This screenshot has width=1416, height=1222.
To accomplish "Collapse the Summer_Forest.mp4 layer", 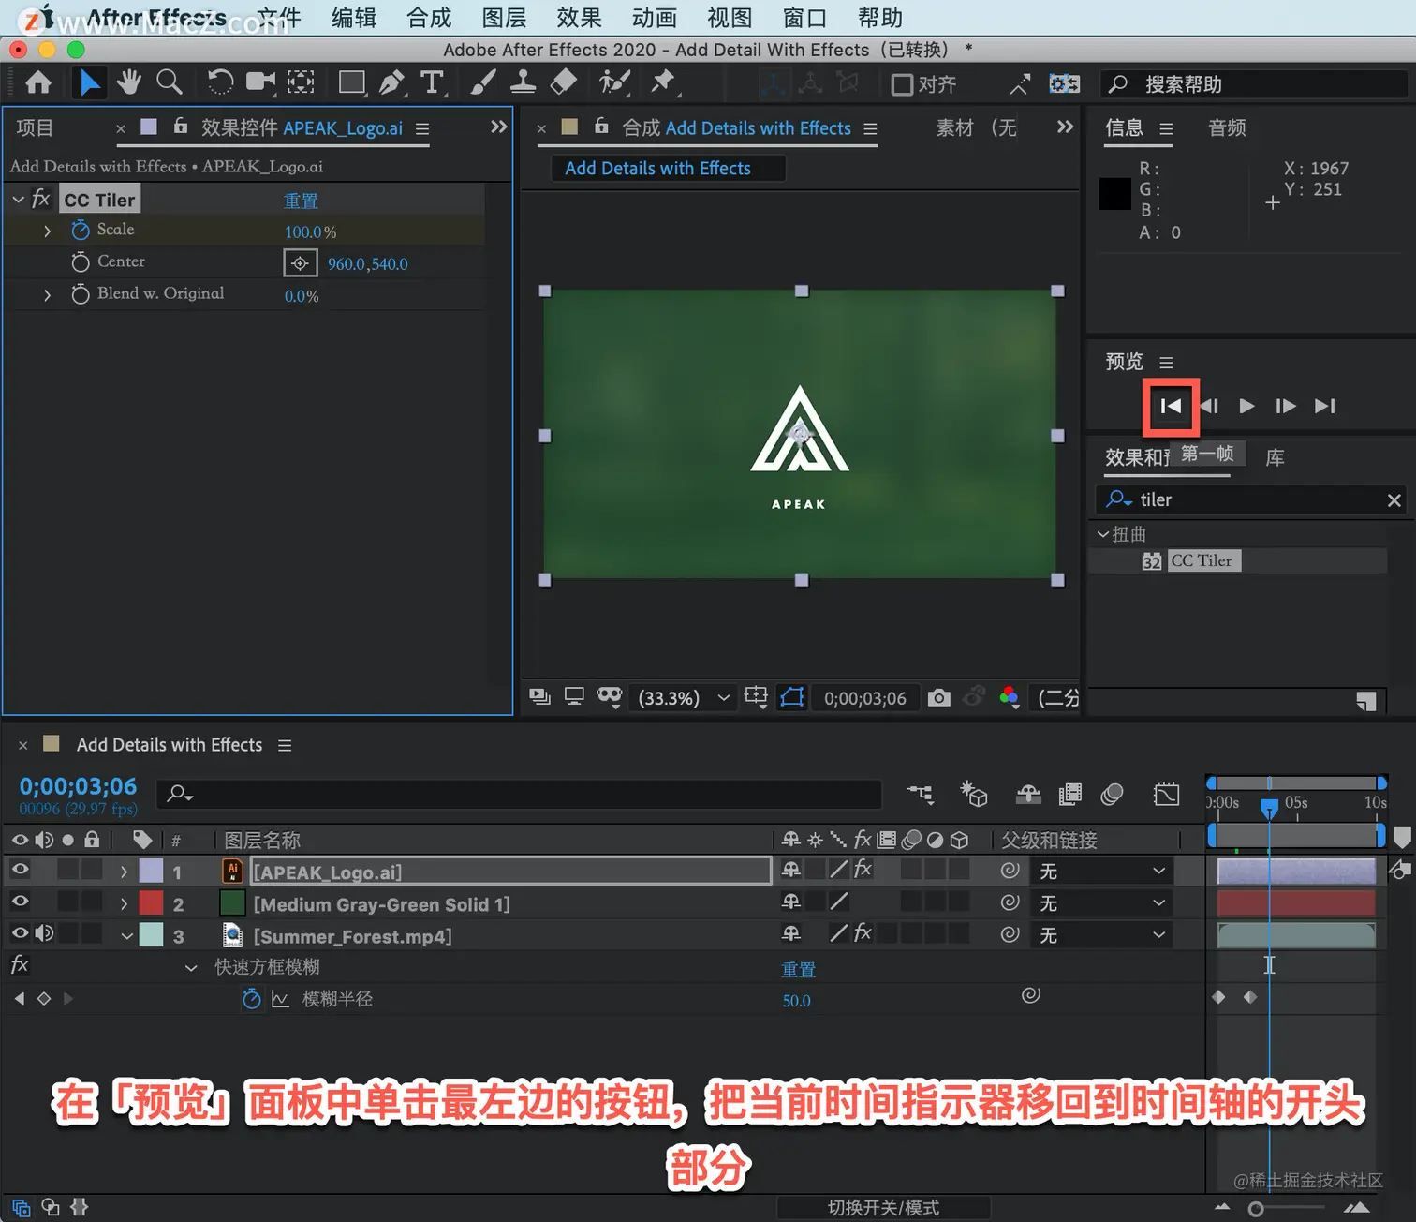I will click(x=125, y=935).
